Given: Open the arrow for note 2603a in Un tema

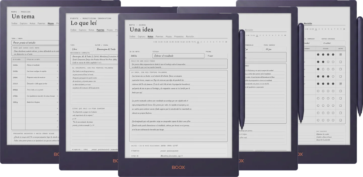Looking at the screenshot, I should (57, 65).
